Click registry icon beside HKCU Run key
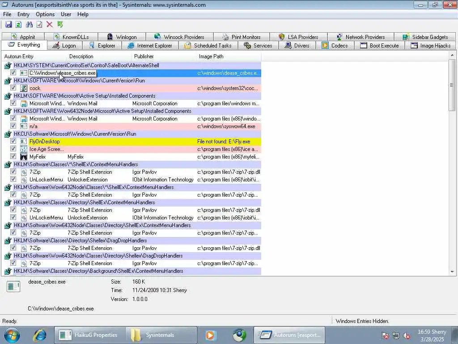The image size is (458, 344). [8, 134]
